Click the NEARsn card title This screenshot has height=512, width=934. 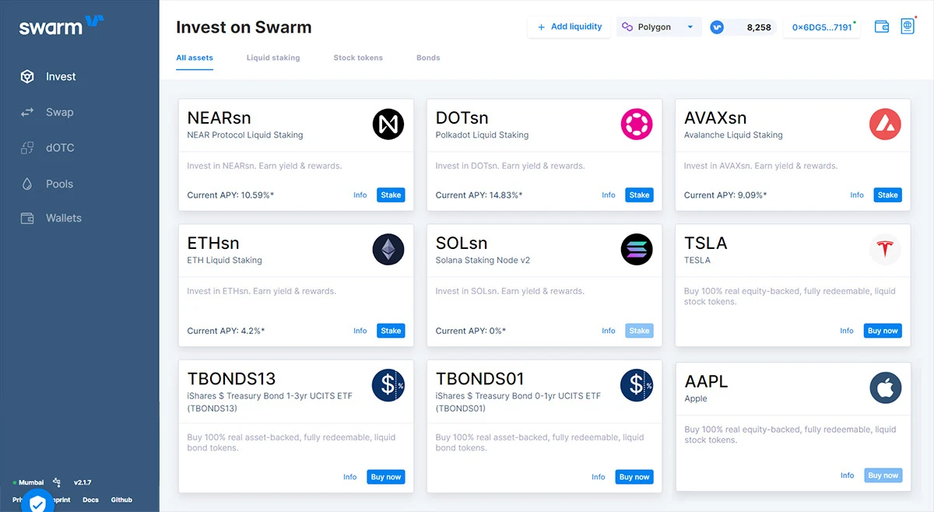pyautogui.click(x=219, y=118)
